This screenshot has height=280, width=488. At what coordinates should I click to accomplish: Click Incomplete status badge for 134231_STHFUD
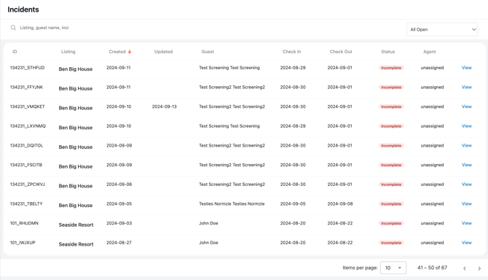391,68
